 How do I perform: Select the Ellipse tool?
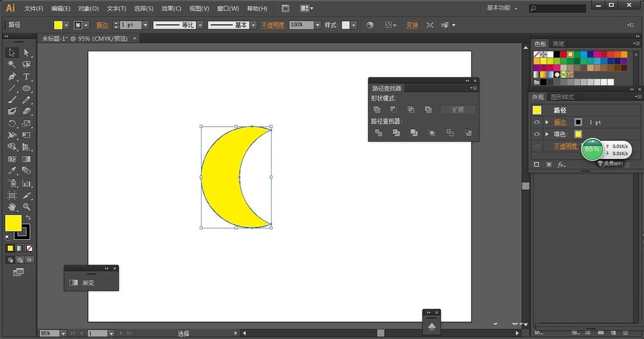(26, 88)
